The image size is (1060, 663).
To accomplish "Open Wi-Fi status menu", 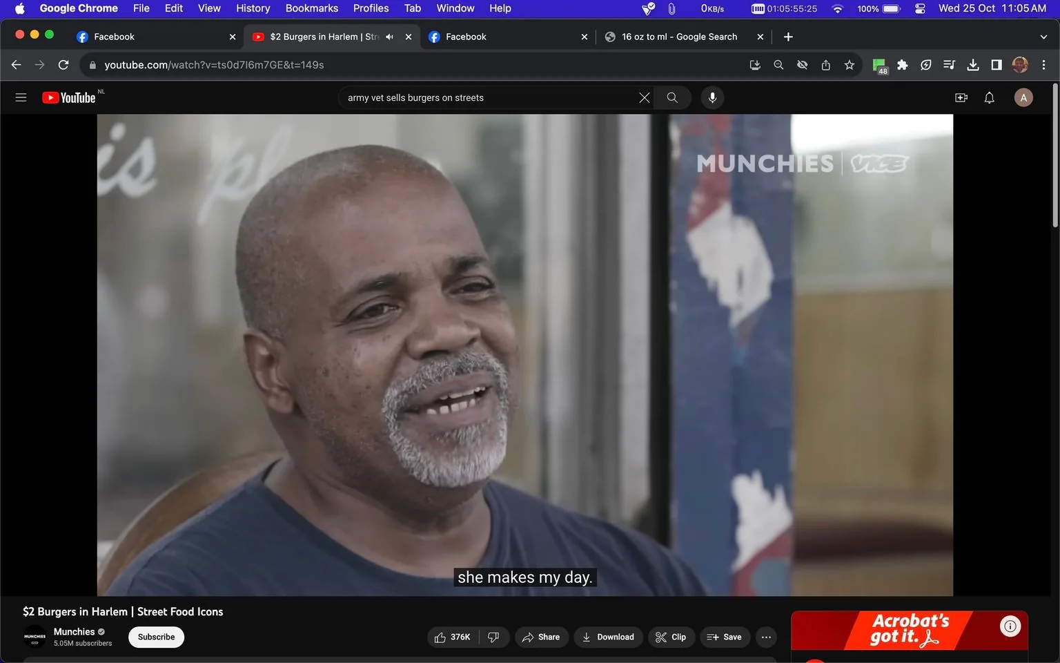I will click(837, 8).
